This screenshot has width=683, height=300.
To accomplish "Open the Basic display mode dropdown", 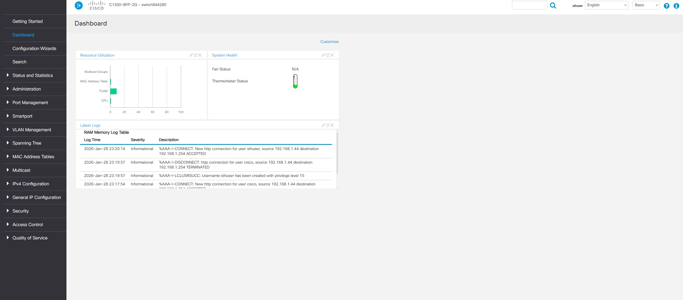I will click(x=646, y=5).
